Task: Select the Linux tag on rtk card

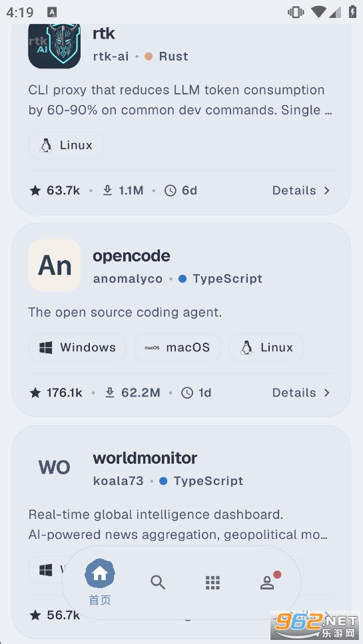Action: 66,146
